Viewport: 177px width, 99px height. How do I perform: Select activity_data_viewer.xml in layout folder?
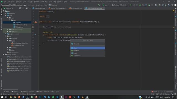21,43
